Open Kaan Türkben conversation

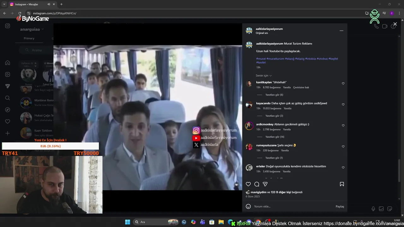coord(36,133)
